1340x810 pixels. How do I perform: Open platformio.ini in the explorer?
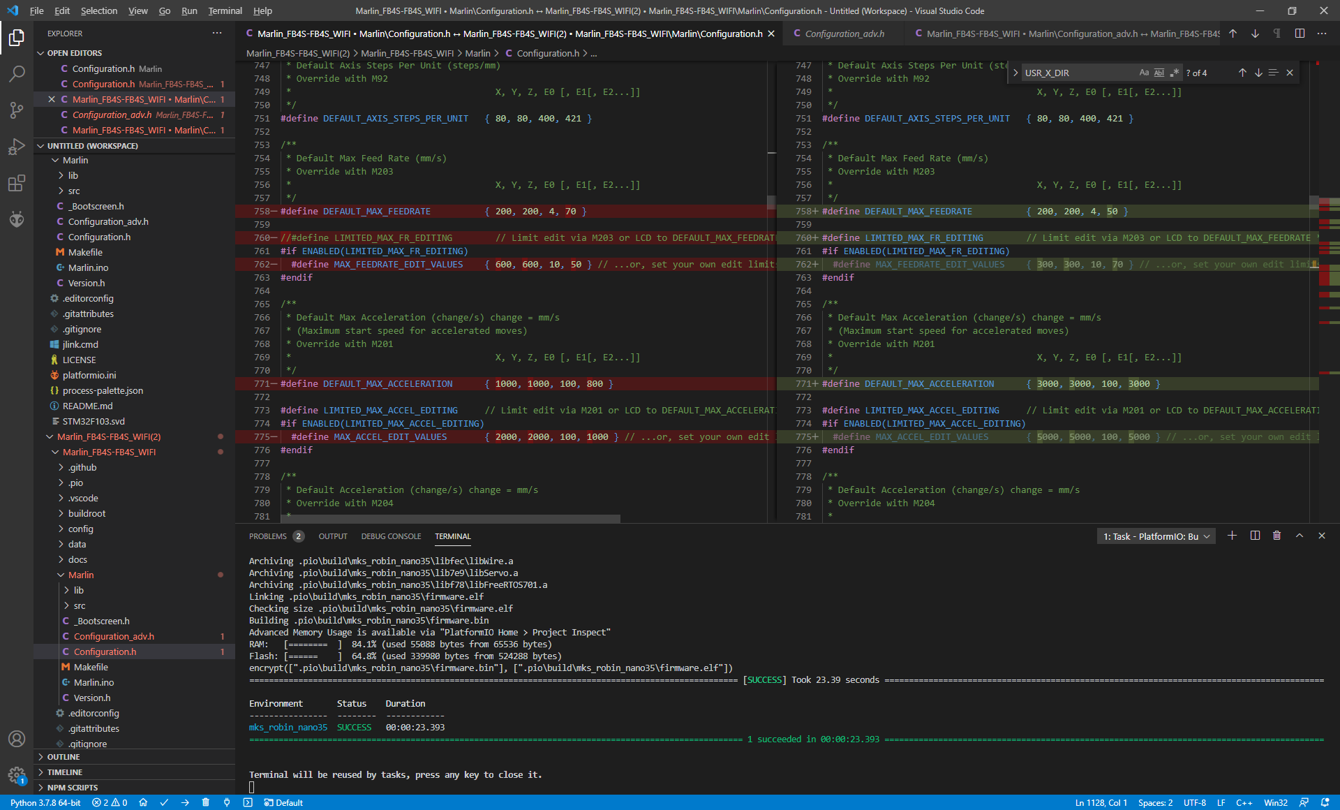coord(89,375)
